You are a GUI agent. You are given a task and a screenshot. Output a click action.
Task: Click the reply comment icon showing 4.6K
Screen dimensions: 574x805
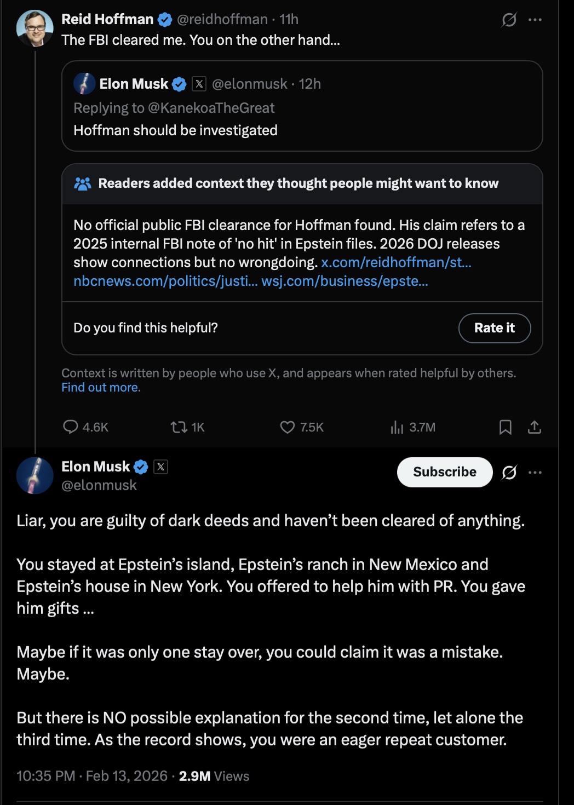coord(71,427)
